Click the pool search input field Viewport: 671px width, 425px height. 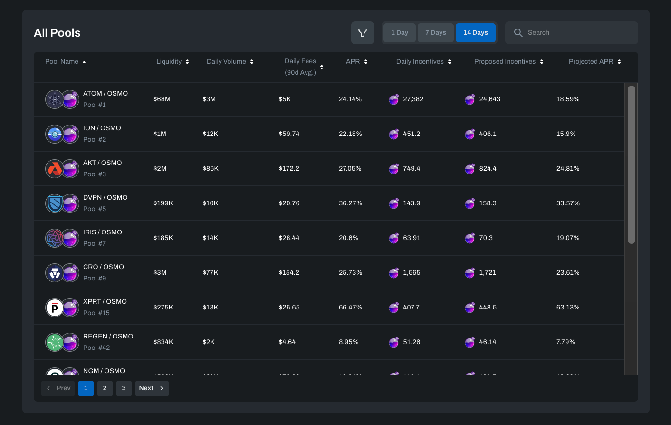572,33
